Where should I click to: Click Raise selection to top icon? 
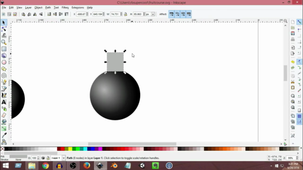(x=66, y=14)
